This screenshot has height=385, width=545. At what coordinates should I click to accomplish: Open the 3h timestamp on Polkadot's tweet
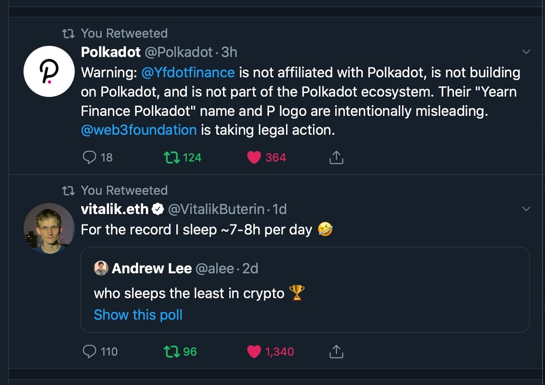pos(229,52)
